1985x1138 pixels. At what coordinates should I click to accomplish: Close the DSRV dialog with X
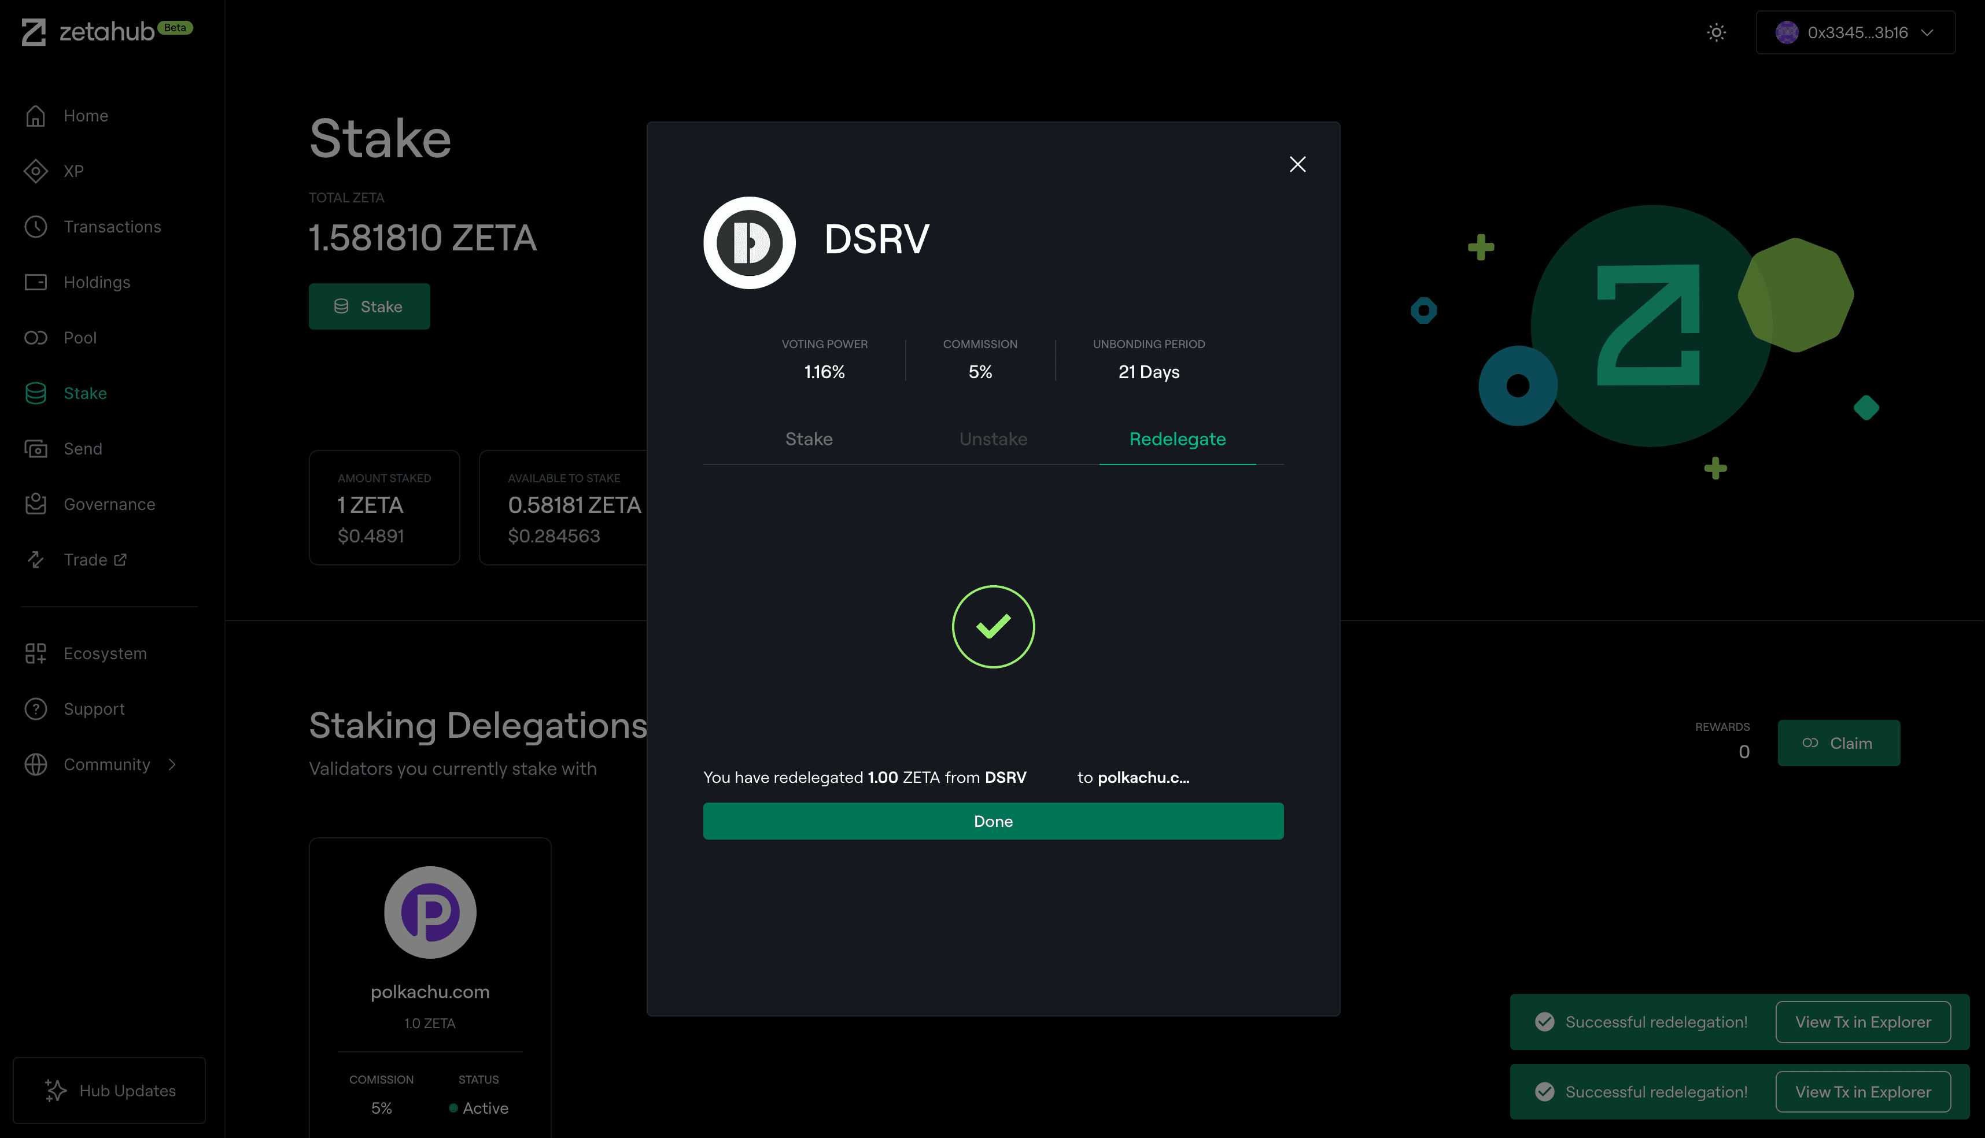pos(1297,164)
